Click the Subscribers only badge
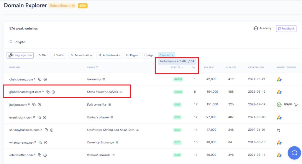This screenshot has width=302, height=164. [62, 6]
